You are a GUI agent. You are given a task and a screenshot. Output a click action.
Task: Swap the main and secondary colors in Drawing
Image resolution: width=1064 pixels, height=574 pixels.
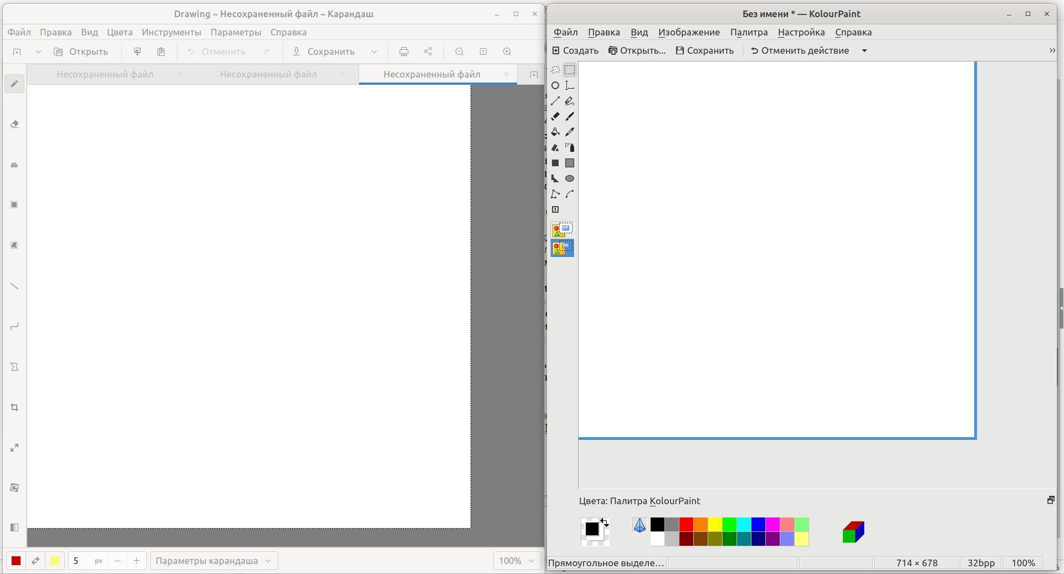(x=35, y=561)
